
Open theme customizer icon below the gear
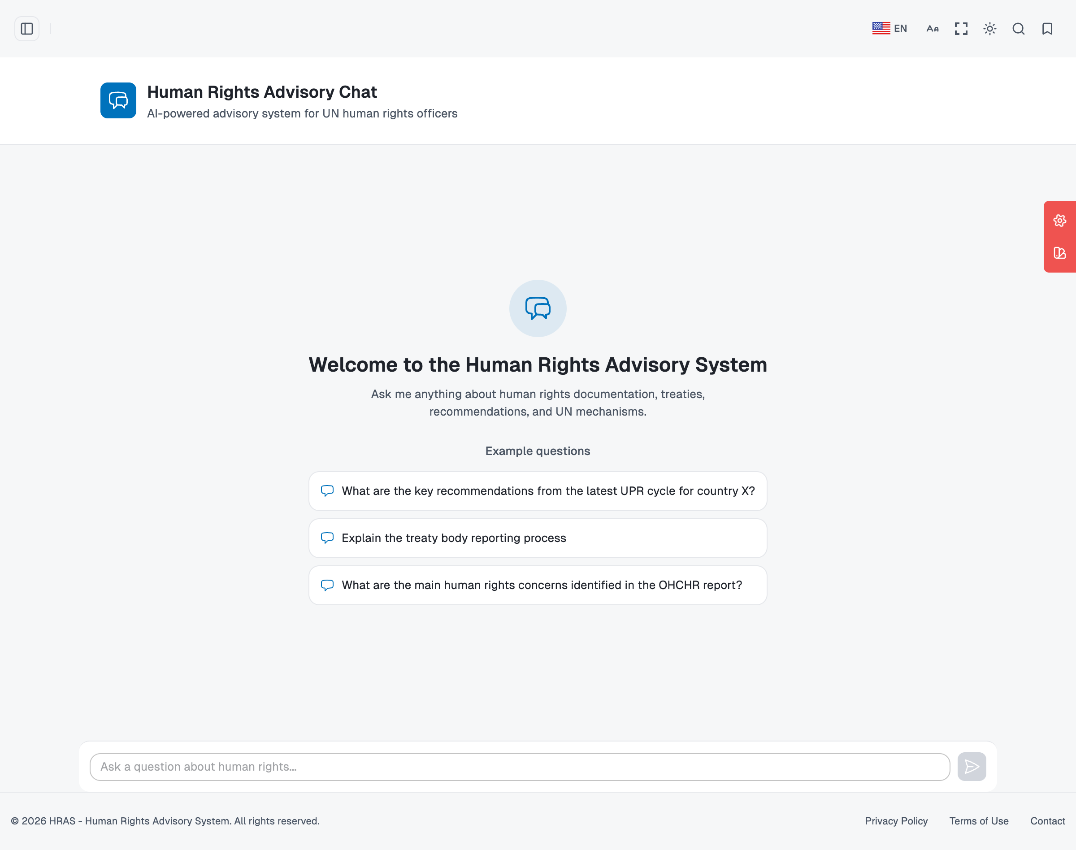[1059, 253]
